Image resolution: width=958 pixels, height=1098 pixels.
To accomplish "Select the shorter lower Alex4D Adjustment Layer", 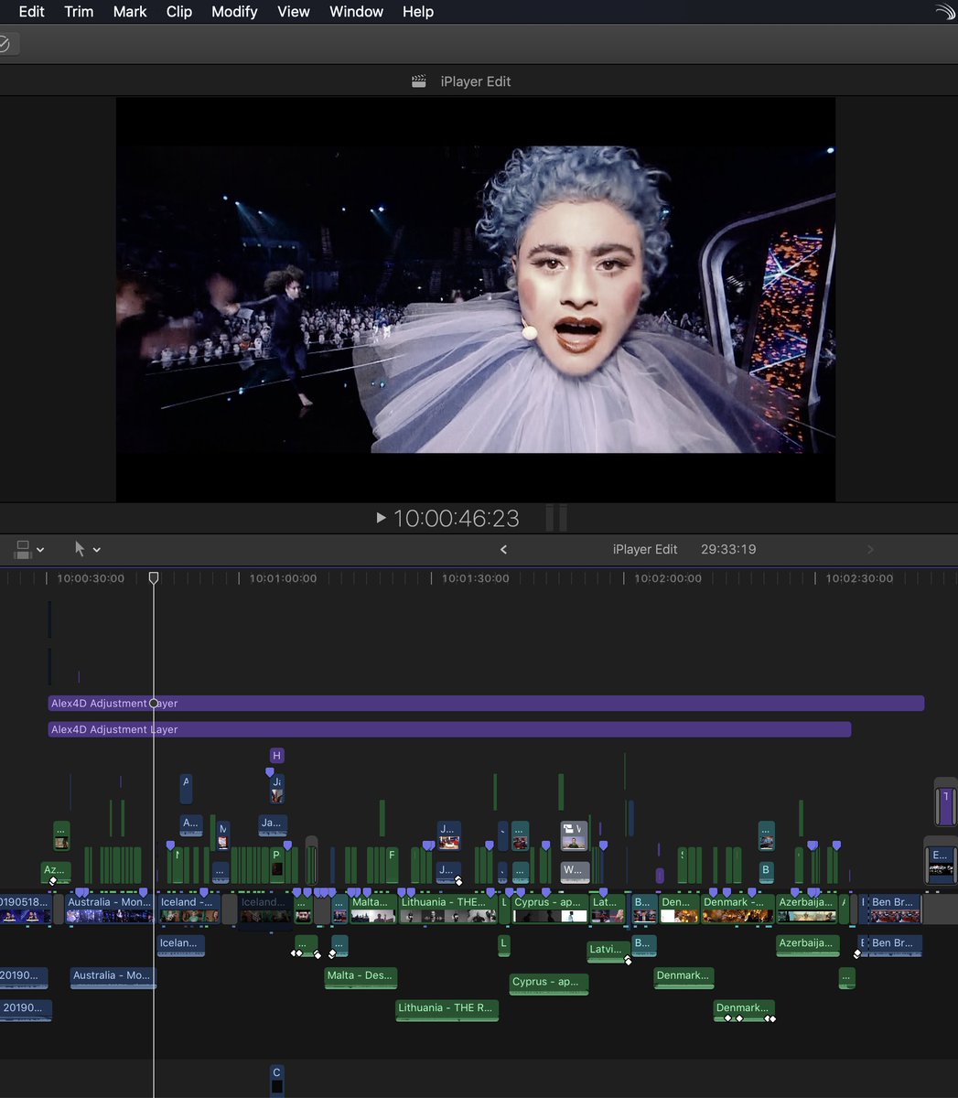I will [x=449, y=729].
